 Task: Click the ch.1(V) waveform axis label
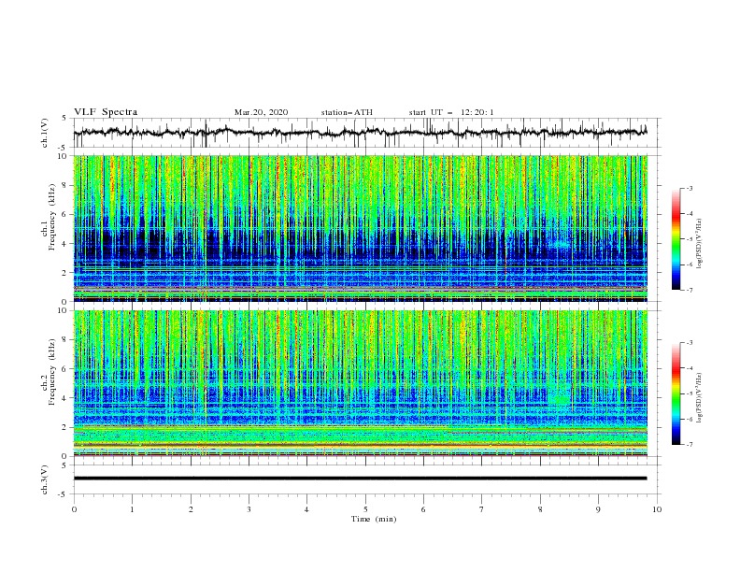(x=44, y=133)
